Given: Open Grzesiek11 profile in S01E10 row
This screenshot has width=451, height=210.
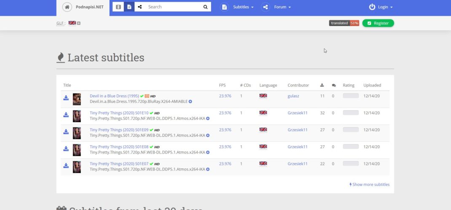Looking at the screenshot, I should point(298,113).
